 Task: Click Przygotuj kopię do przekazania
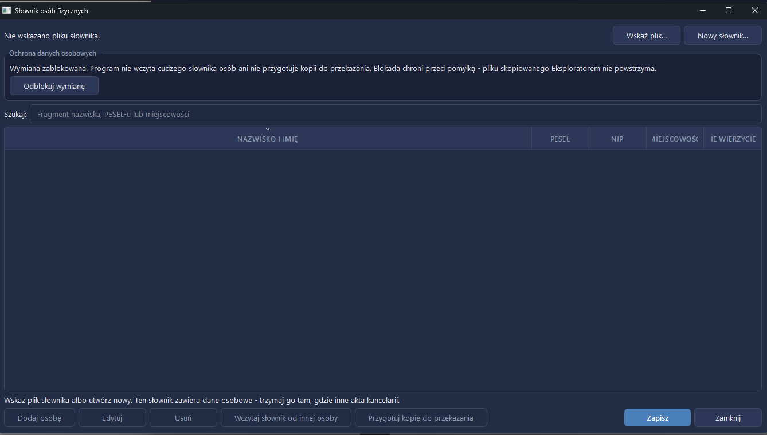pyautogui.click(x=421, y=418)
